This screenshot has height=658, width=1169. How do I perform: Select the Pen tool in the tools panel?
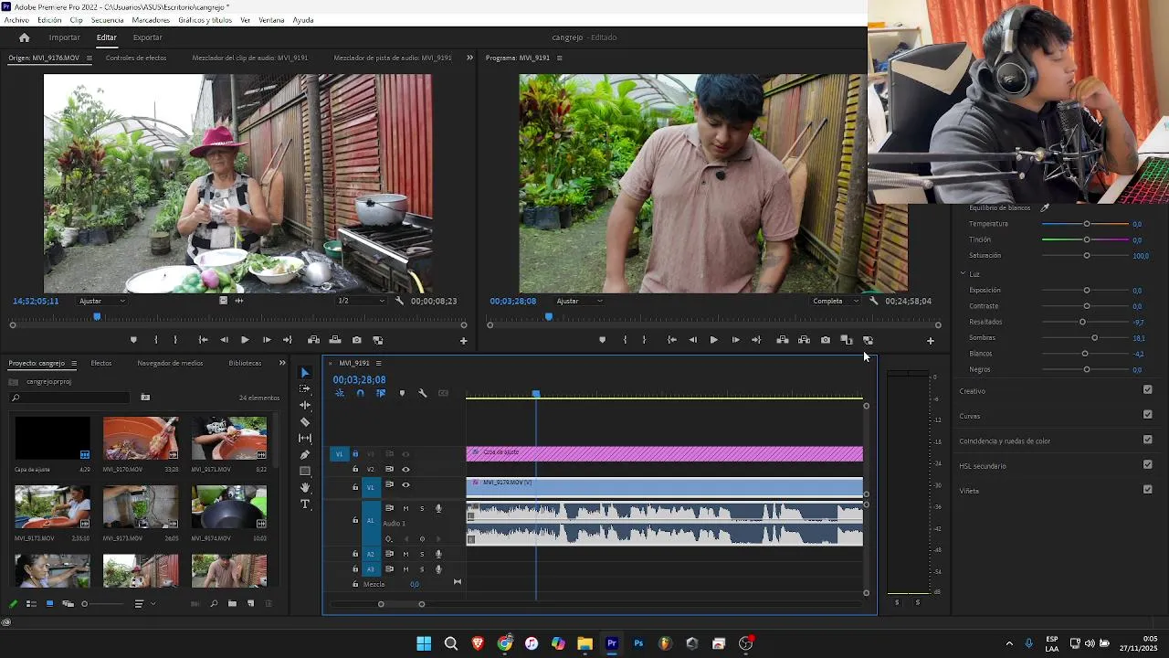pos(305,454)
